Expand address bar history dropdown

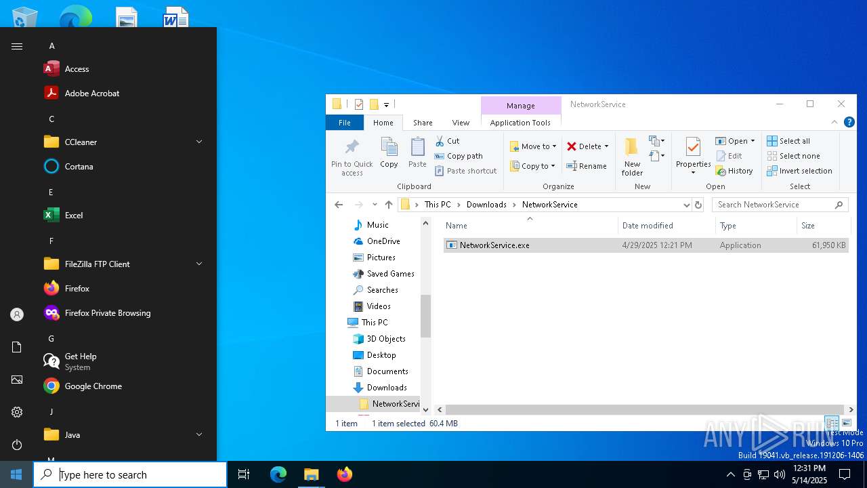click(686, 205)
